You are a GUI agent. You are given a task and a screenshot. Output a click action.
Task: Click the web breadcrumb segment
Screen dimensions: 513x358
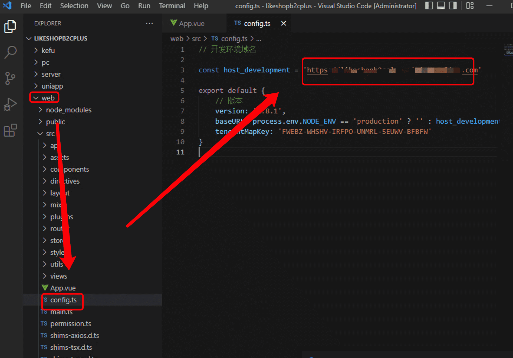(x=177, y=39)
